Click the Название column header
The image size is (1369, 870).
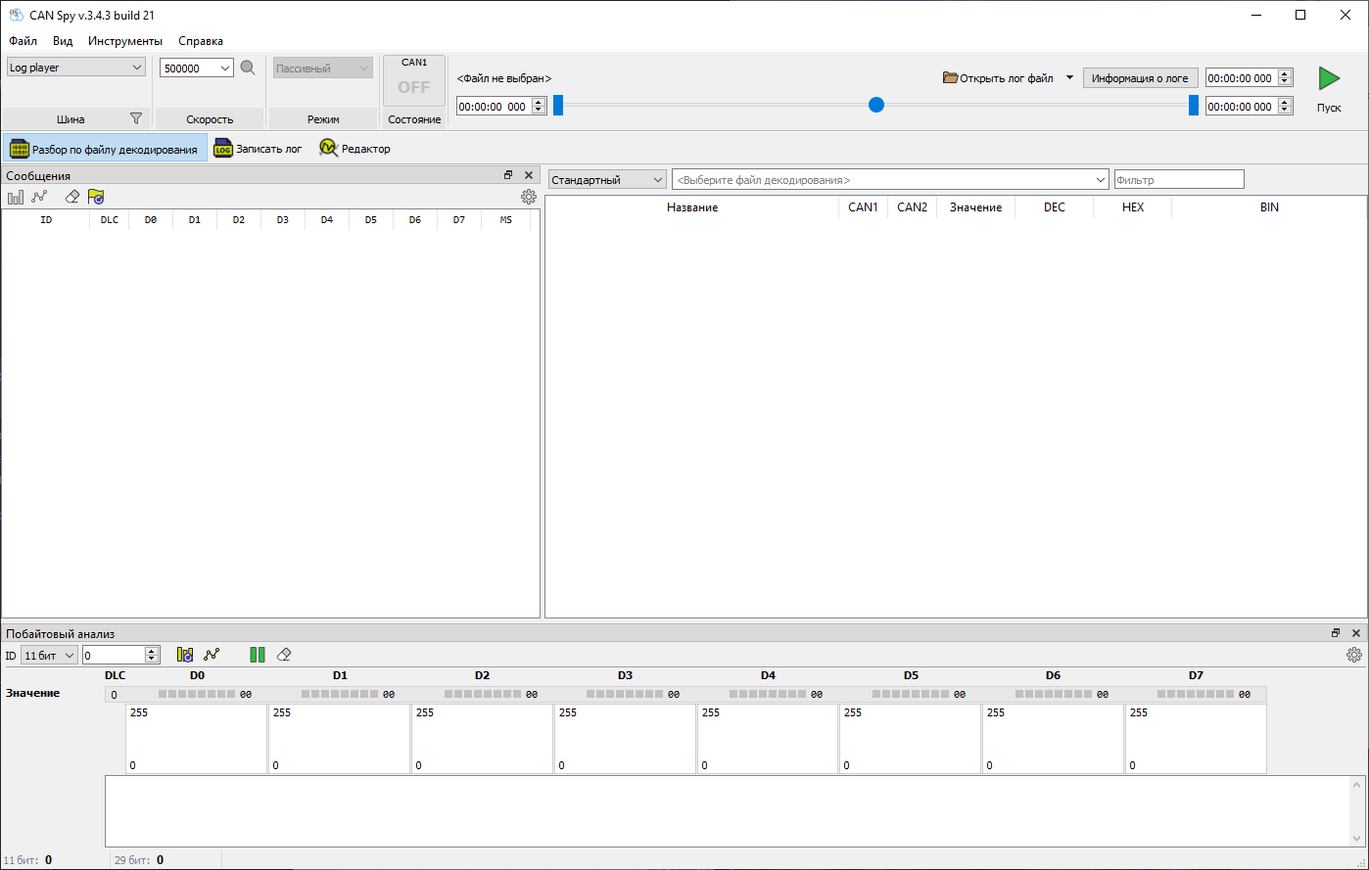click(692, 207)
